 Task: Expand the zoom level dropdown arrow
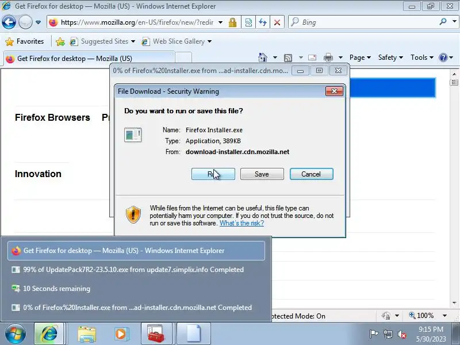(444, 316)
